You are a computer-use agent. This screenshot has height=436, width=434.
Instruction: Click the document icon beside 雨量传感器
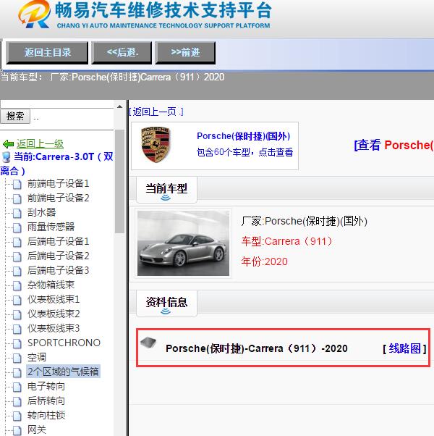coord(17,227)
